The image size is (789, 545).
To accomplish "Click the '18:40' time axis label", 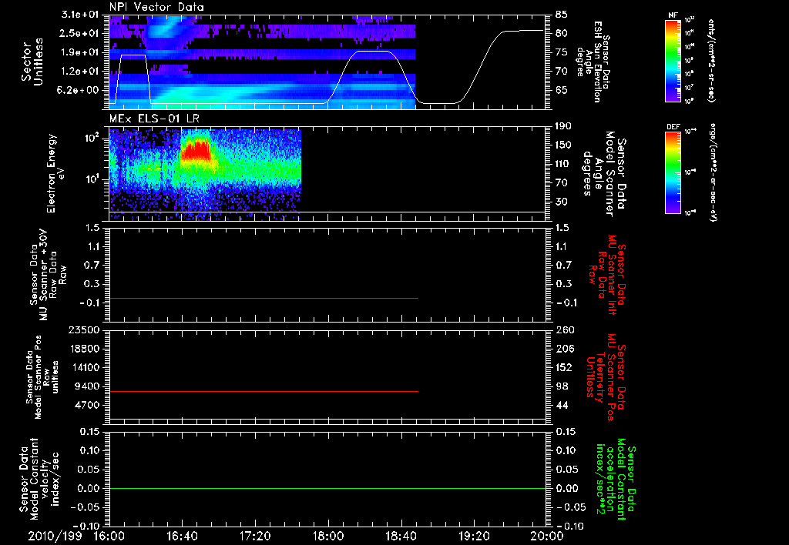I will [401, 536].
